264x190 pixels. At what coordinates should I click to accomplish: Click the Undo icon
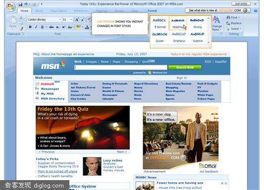pos(26,4)
